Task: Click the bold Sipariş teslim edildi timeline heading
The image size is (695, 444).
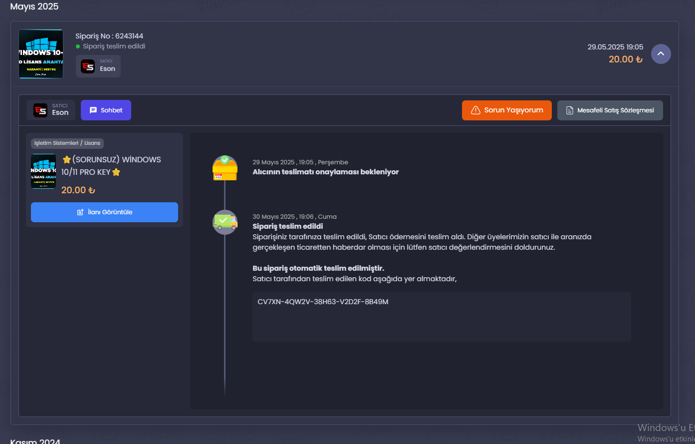Action: [288, 226]
